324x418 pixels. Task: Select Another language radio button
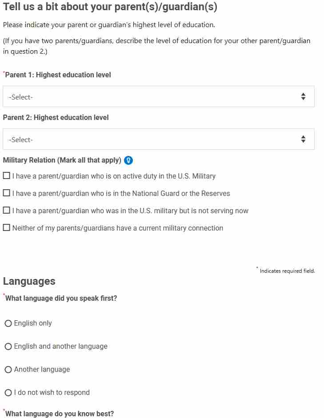click(x=8, y=370)
